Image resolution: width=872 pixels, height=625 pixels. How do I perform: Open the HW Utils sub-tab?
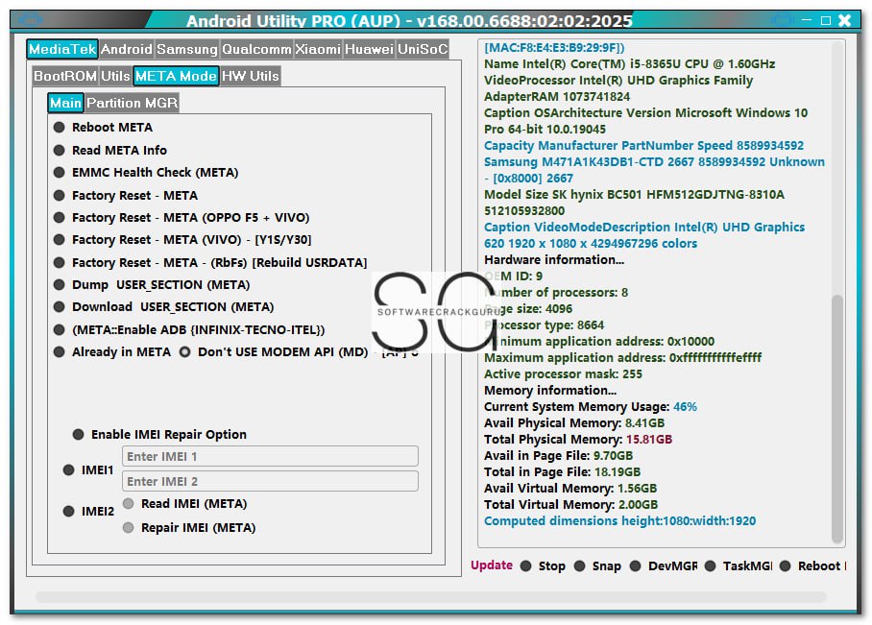[x=250, y=76]
